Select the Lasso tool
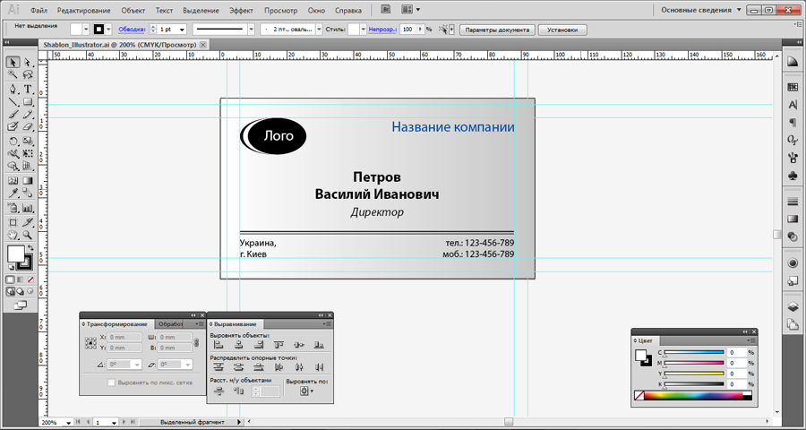Screen dimensions: 806x430 [28, 75]
